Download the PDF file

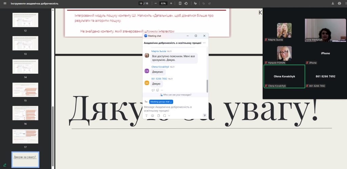[x=333, y=3]
